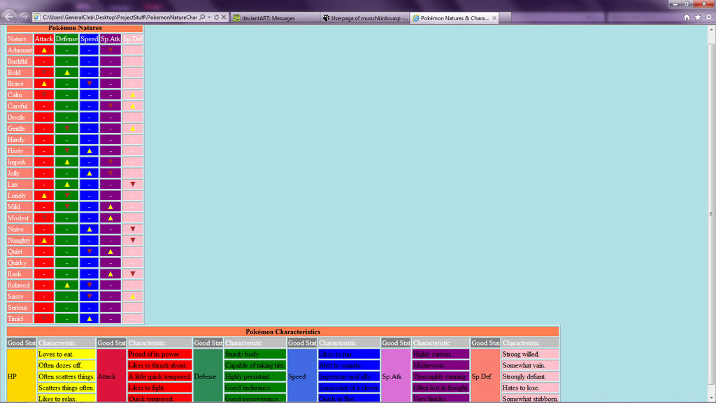Click the yellow up arrow in Adamant's Attack cell
Image resolution: width=716 pixels, height=403 pixels.
coord(44,50)
